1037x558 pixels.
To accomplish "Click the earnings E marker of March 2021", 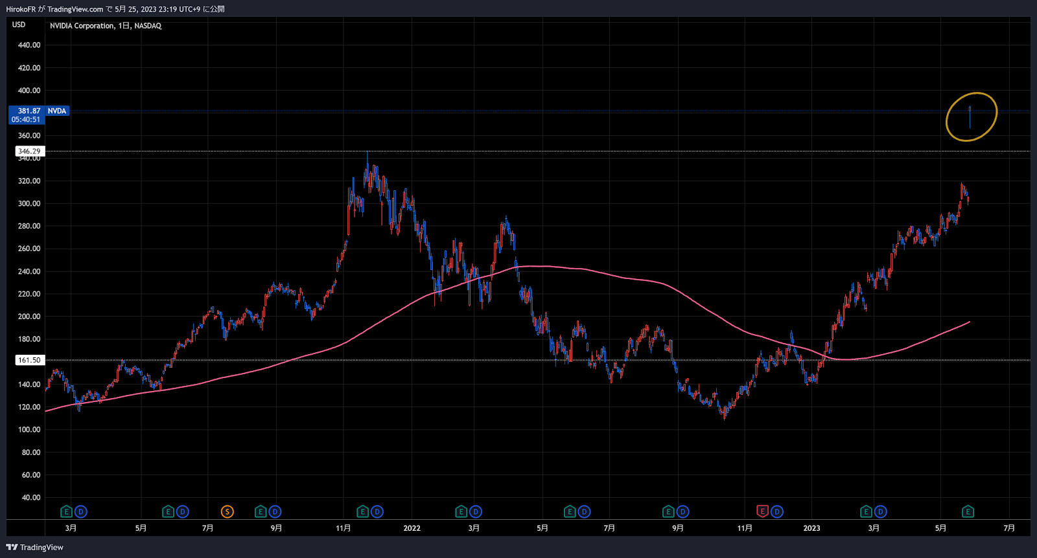I will coord(66,511).
